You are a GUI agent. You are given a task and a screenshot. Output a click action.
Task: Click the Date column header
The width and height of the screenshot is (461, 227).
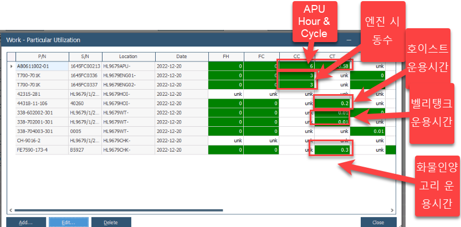(181, 56)
